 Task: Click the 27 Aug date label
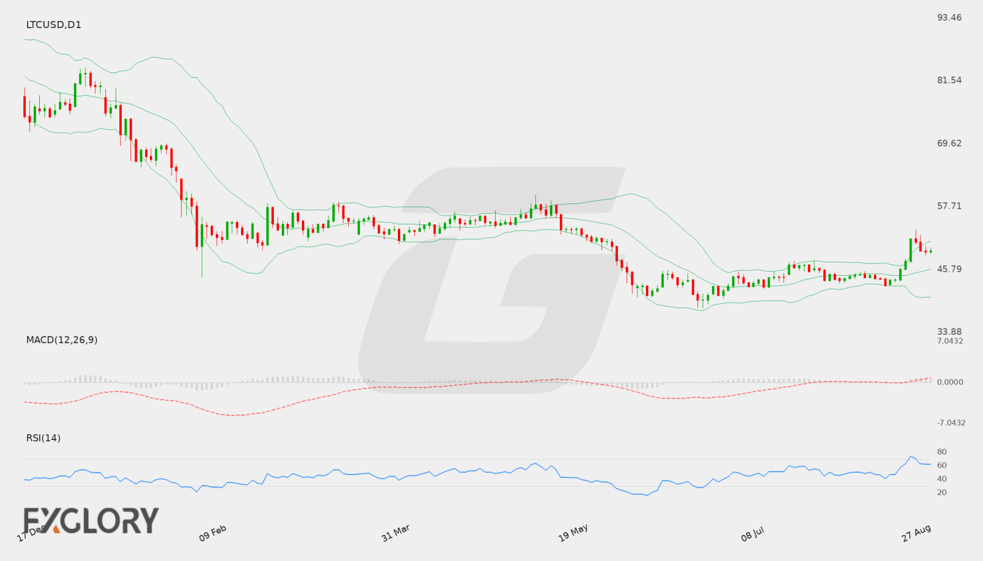point(916,533)
